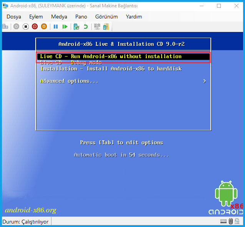Click the Ctrl+Alt+Delete toolbar icon

pyautogui.click(x=5, y=27)
